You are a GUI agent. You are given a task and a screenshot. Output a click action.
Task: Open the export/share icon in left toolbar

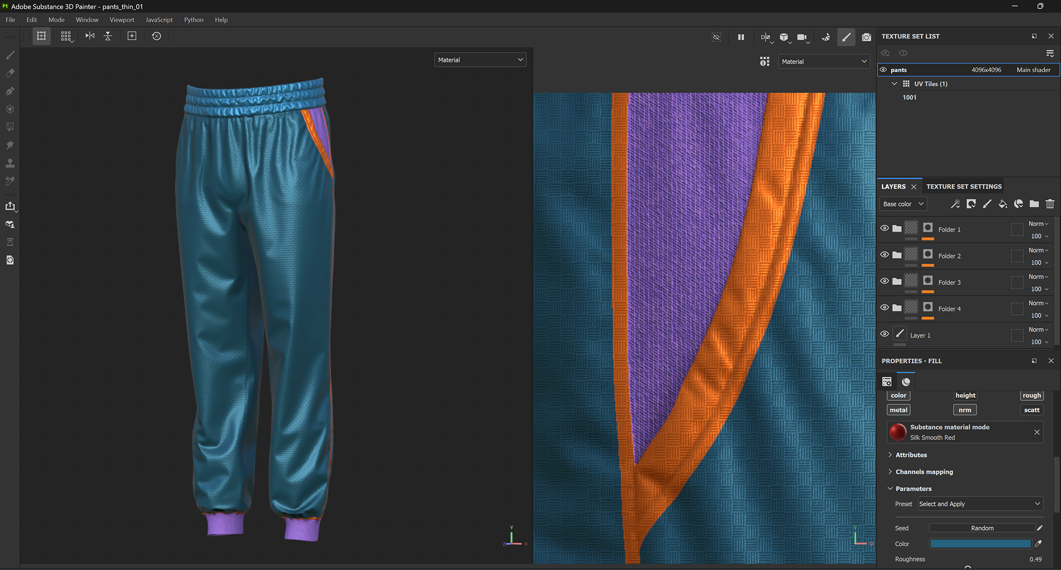pyautogui.click(x=10, y=206)
